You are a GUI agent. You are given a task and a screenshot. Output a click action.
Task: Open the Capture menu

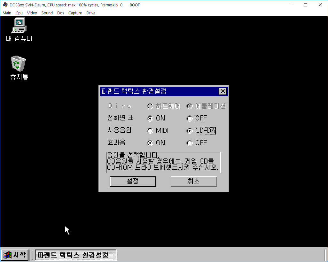[75, 13]
